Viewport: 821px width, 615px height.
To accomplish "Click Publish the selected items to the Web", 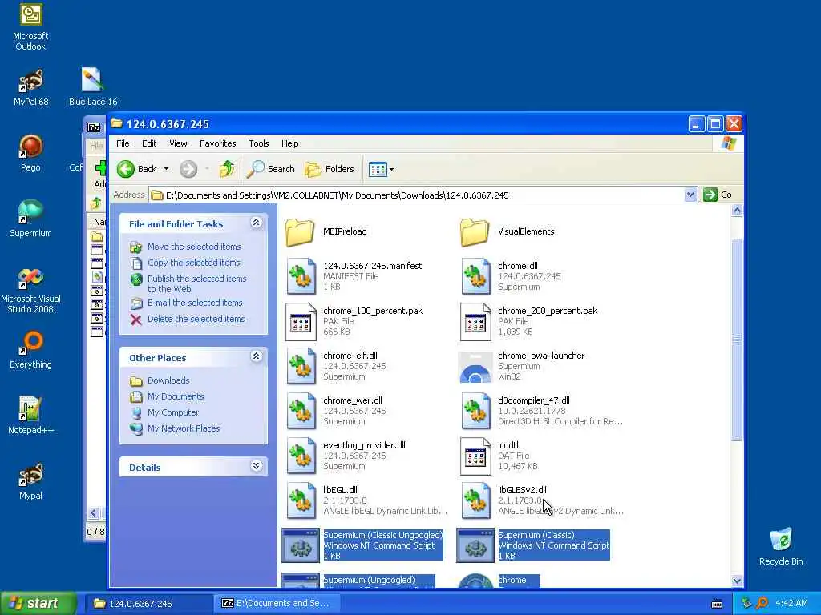I will tap(197, 284).
